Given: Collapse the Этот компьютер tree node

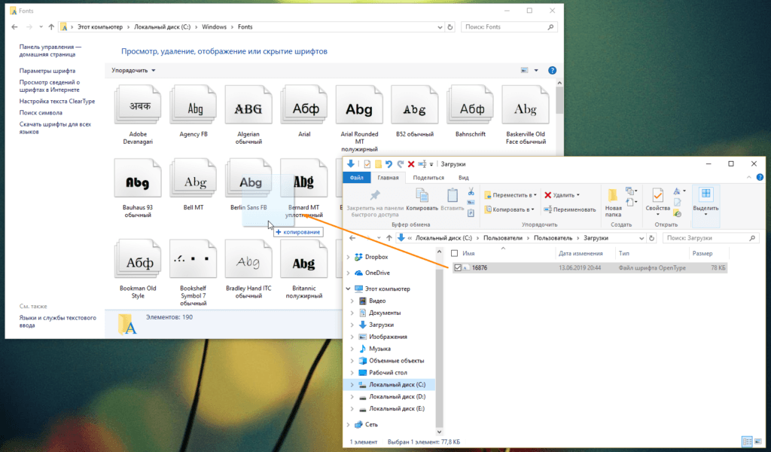Looking at the screenshot, I should click(348, 289).
